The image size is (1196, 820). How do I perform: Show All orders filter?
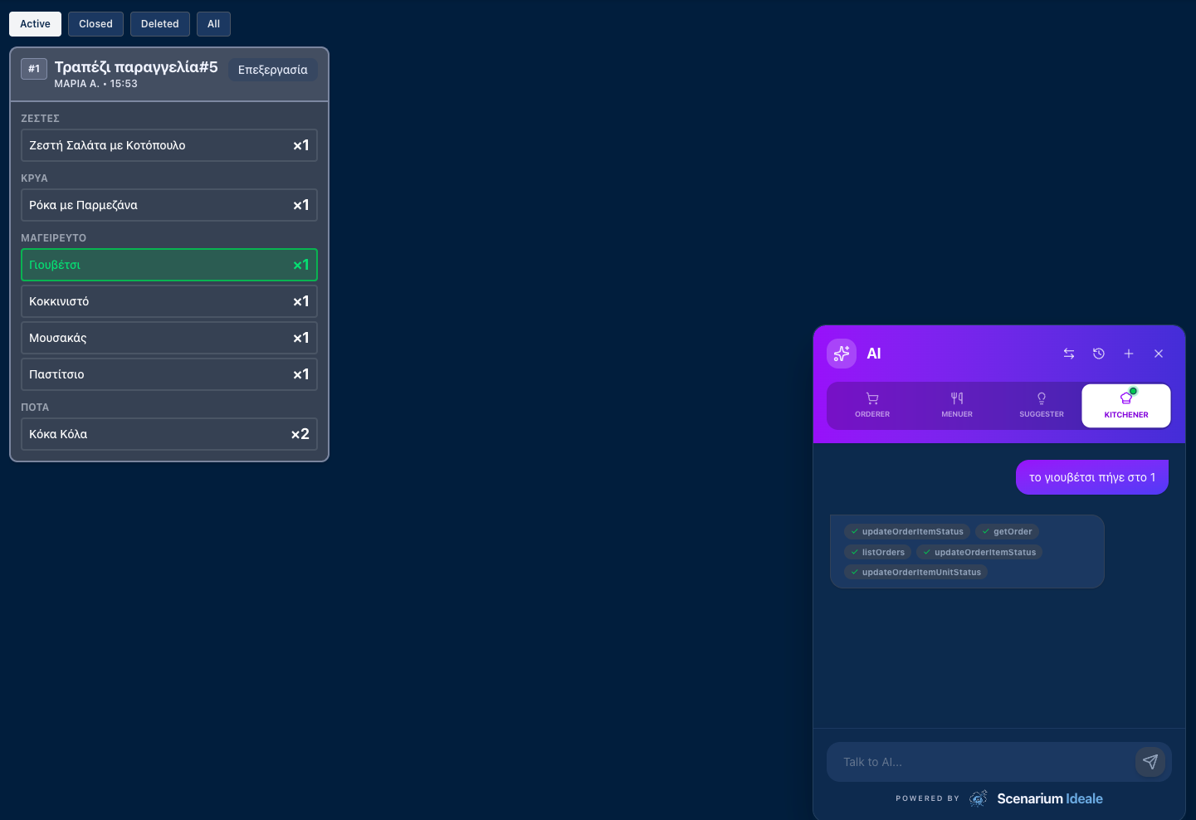pyautogui.click(x=213, y=24)
